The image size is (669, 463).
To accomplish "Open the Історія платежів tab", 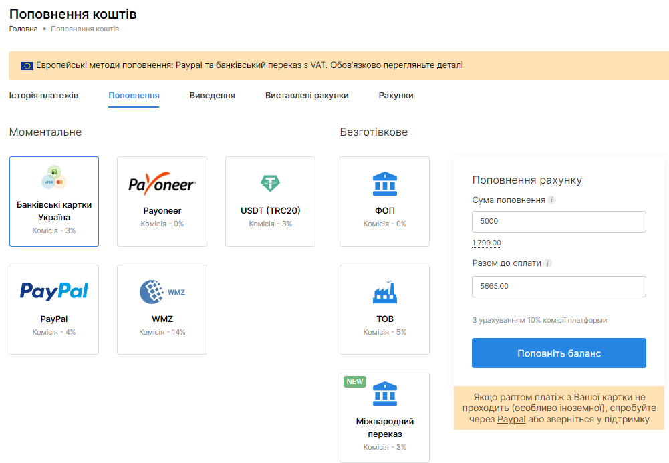I will point(43,96).
